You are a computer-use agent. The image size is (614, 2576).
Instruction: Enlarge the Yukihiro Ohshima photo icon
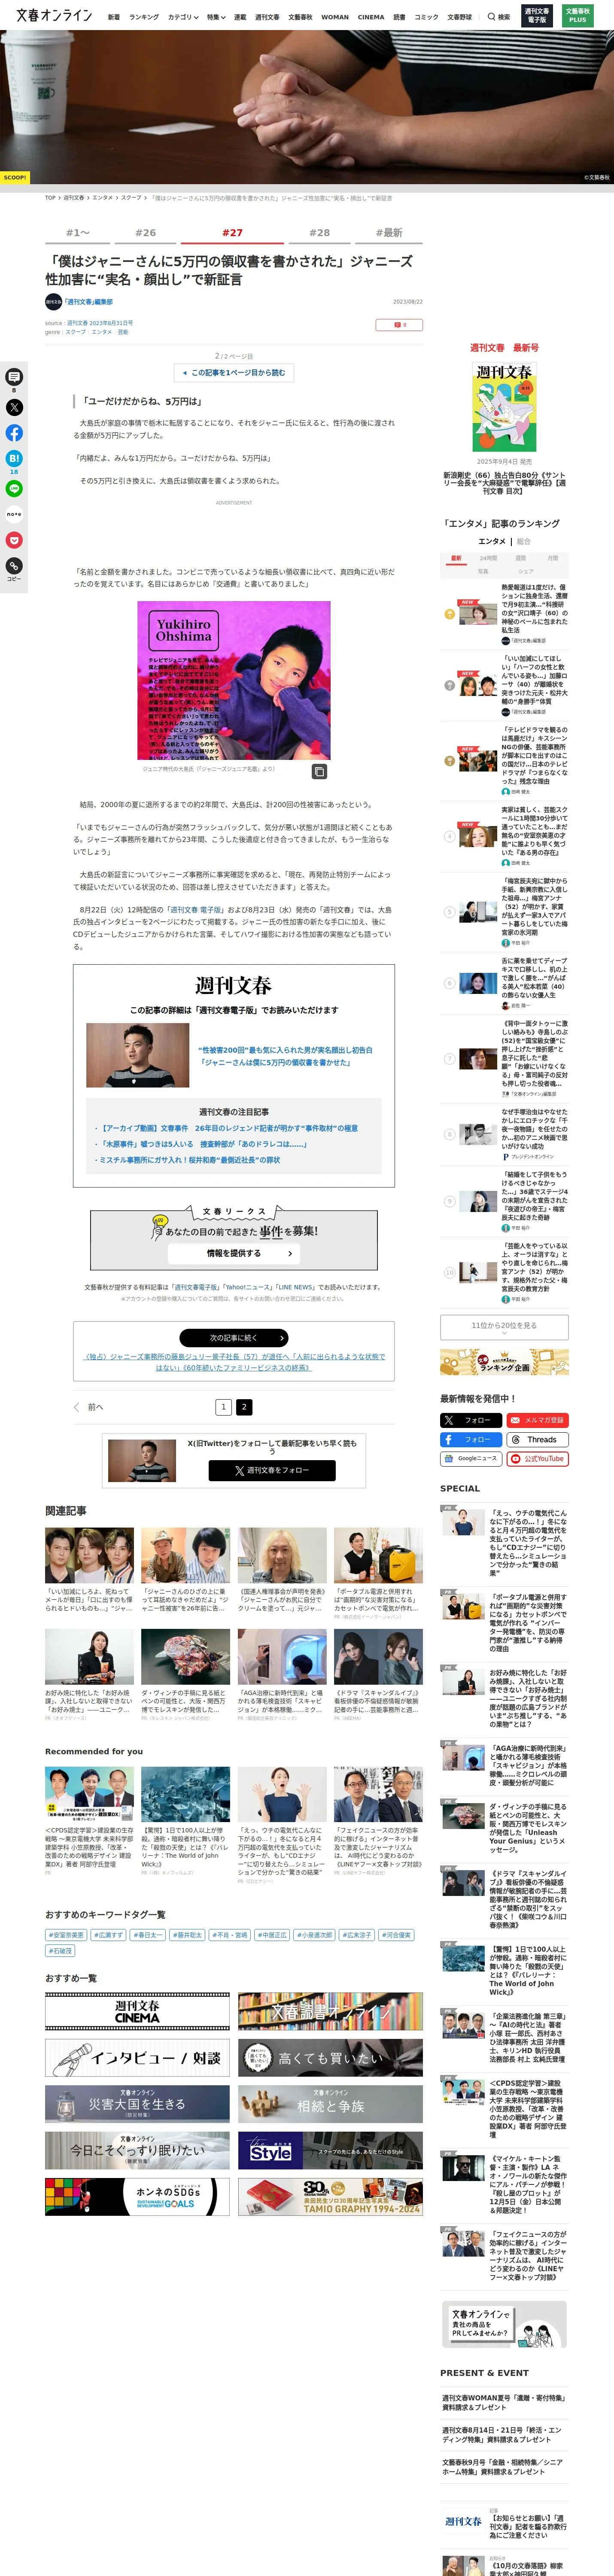(319, 772)
